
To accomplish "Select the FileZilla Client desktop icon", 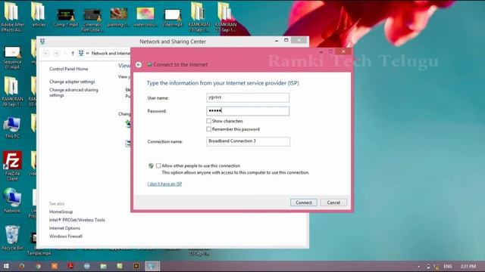I will coord(12,166).
